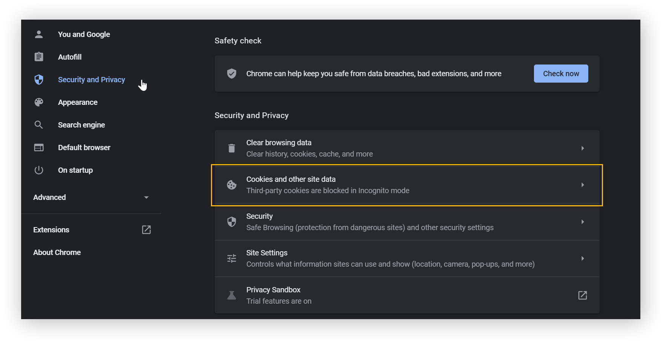
Task: Click the Site Settings sliders icon
Action: [x=231, y=258]
